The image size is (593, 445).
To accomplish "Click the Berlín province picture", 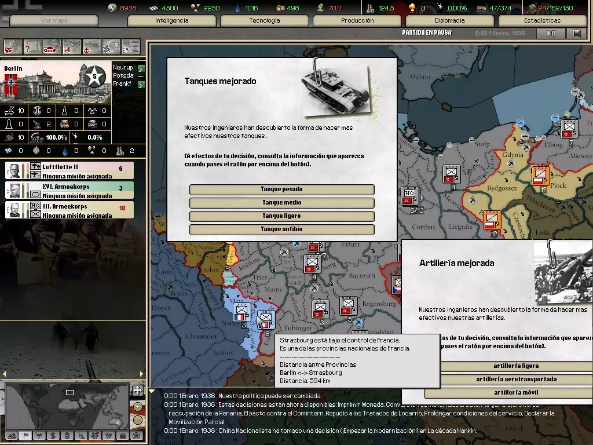I will 56,82.
